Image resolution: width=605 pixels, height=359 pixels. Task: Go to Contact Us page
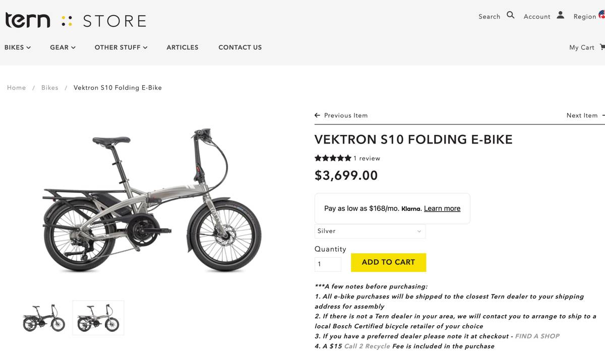click(240, 47)
